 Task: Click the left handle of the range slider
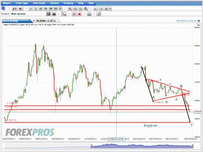click(91, 146)
